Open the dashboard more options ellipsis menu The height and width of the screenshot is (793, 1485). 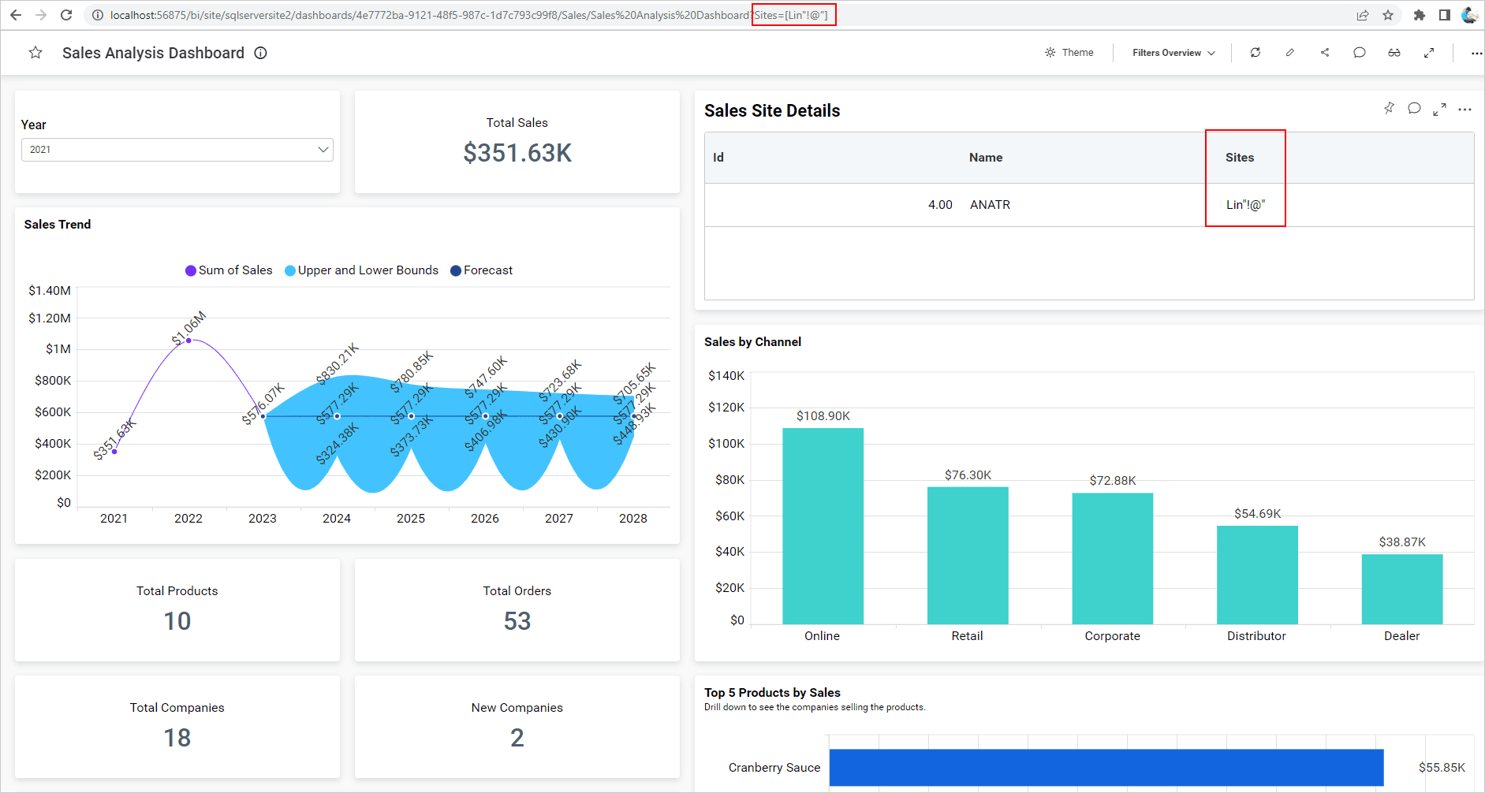[1476, 53]
